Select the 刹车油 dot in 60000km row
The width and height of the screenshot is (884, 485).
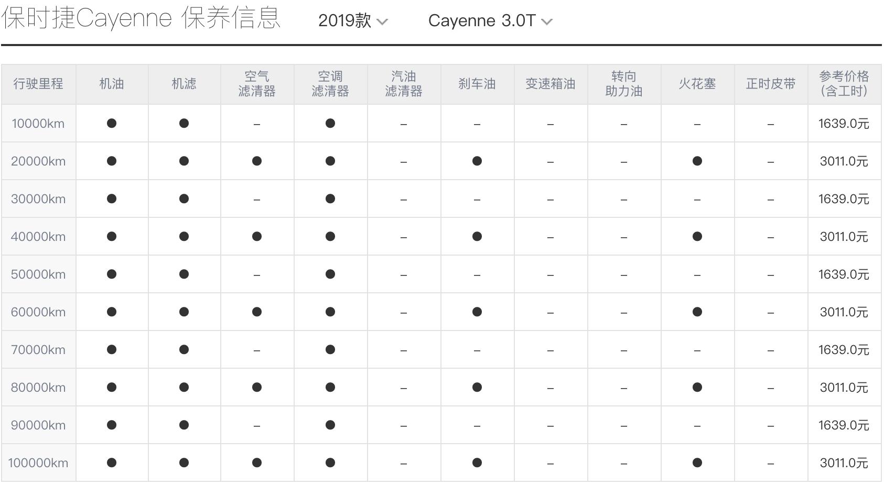point(476,312)
